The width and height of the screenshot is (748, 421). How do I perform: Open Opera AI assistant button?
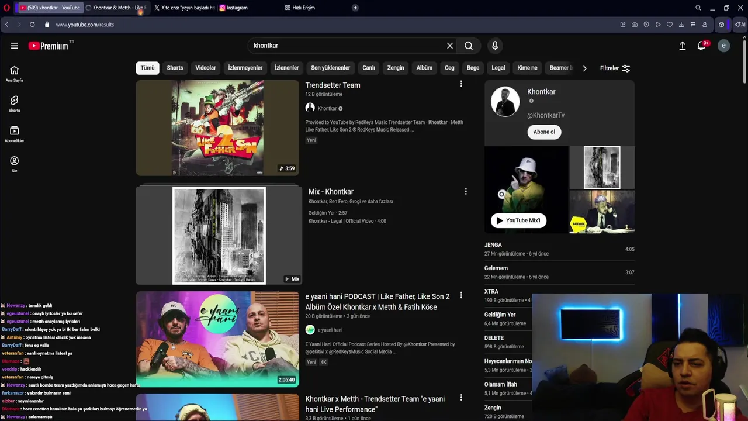(x=740, y=25)
